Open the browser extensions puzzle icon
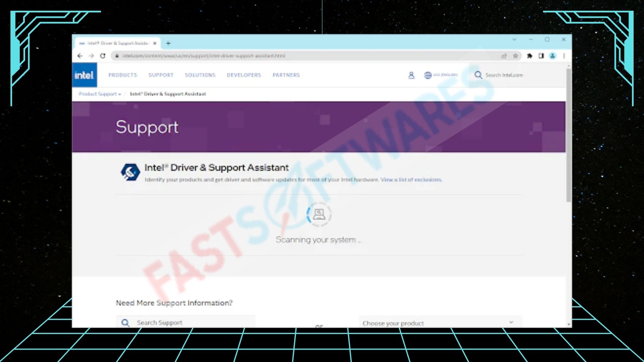The width and height of the screenshot is (644, 362). click(x=530, y=56)
